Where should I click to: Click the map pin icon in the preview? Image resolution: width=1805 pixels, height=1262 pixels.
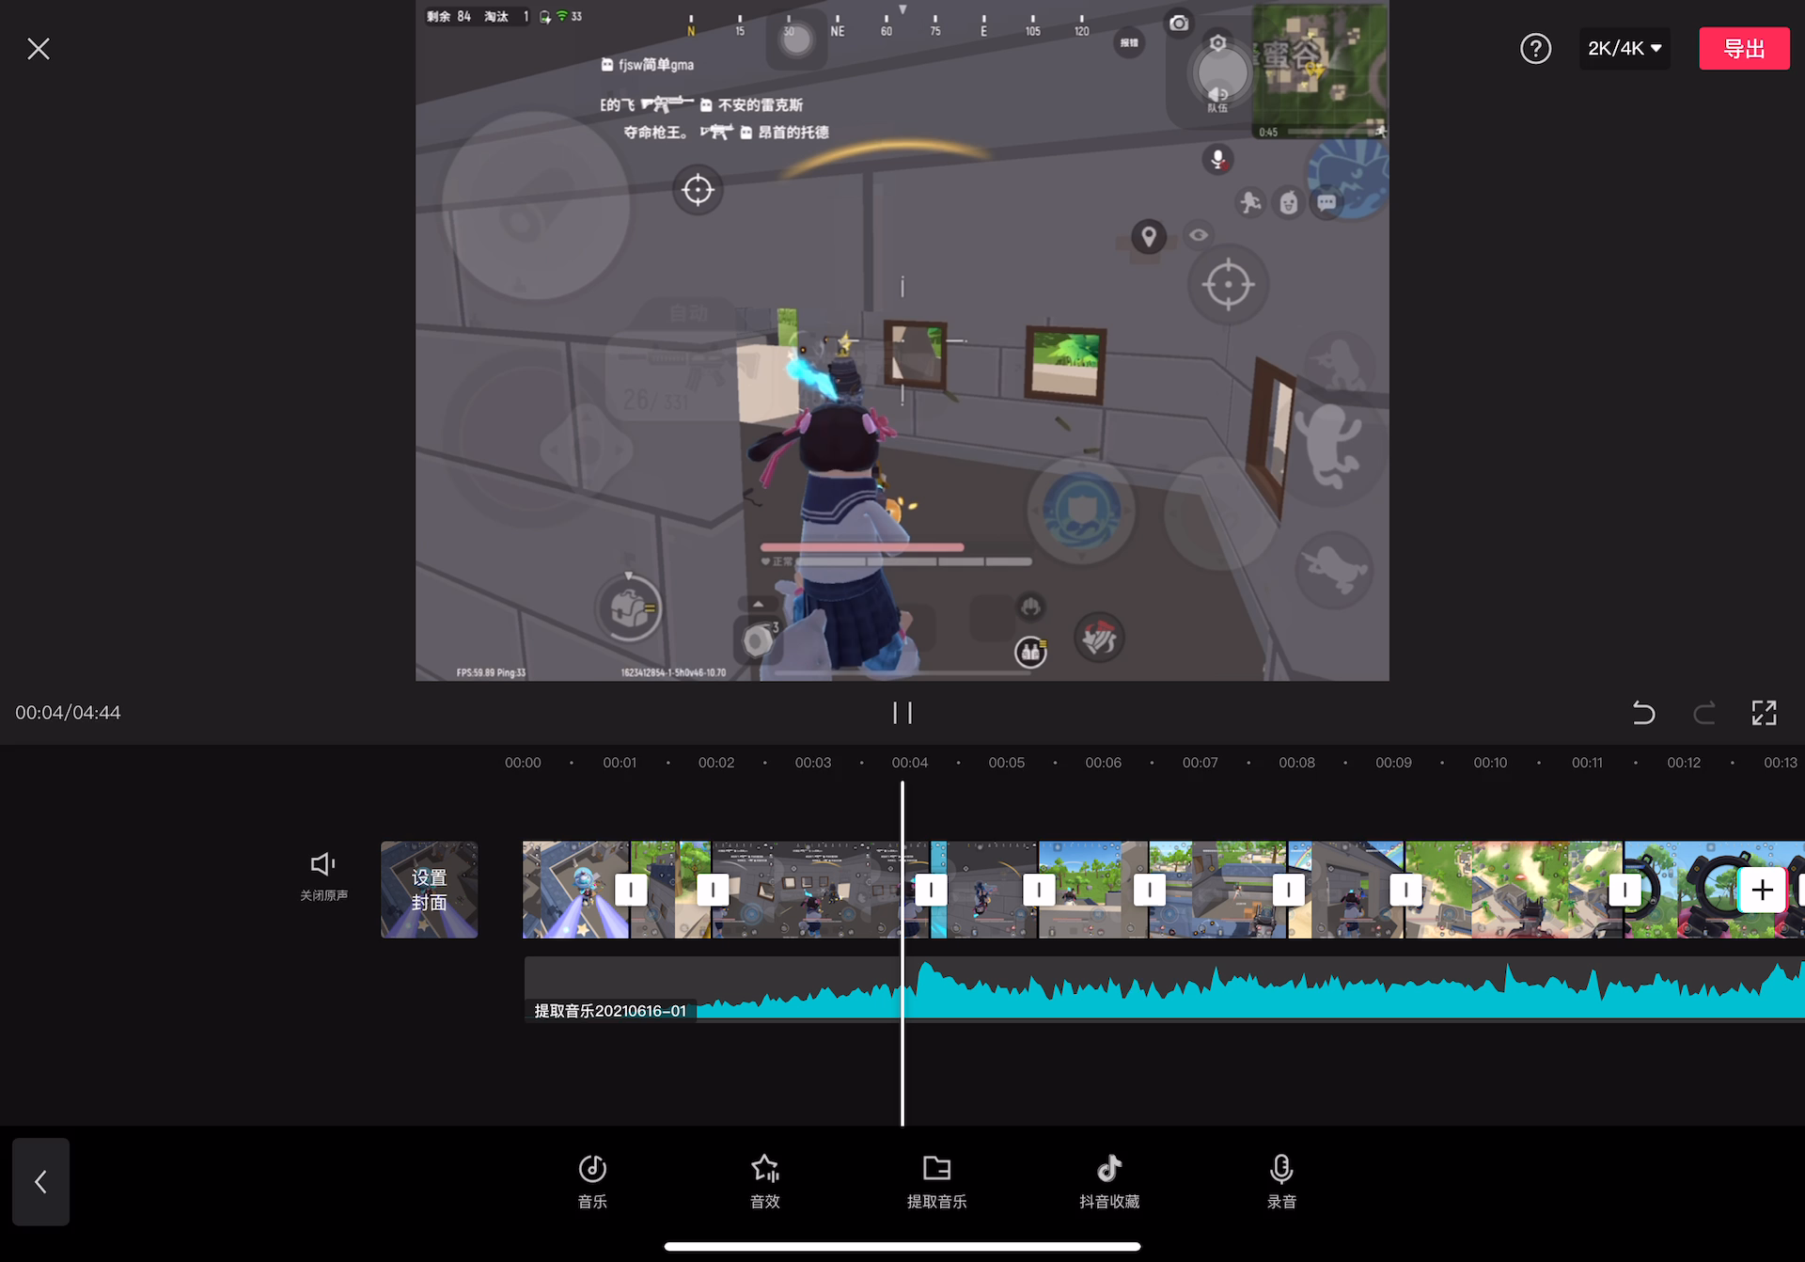click(x=1148, y=236)
